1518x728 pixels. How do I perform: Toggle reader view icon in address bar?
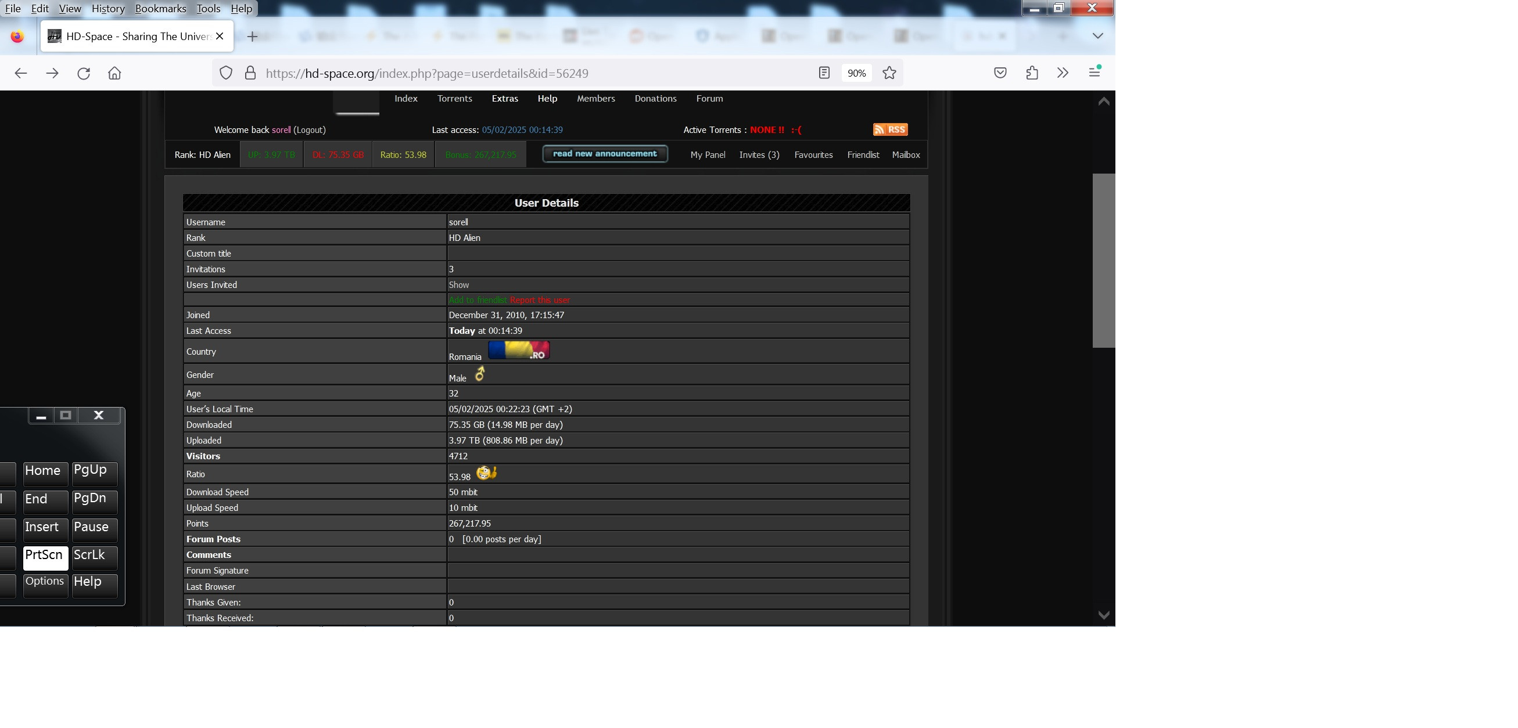coord(824,73)
